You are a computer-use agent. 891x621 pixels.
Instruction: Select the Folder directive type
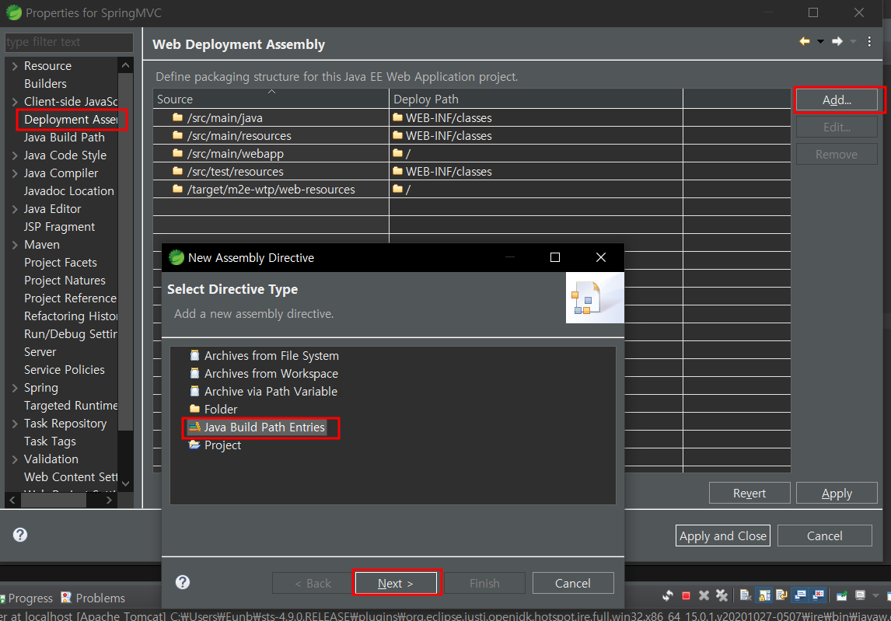(213, 409)
